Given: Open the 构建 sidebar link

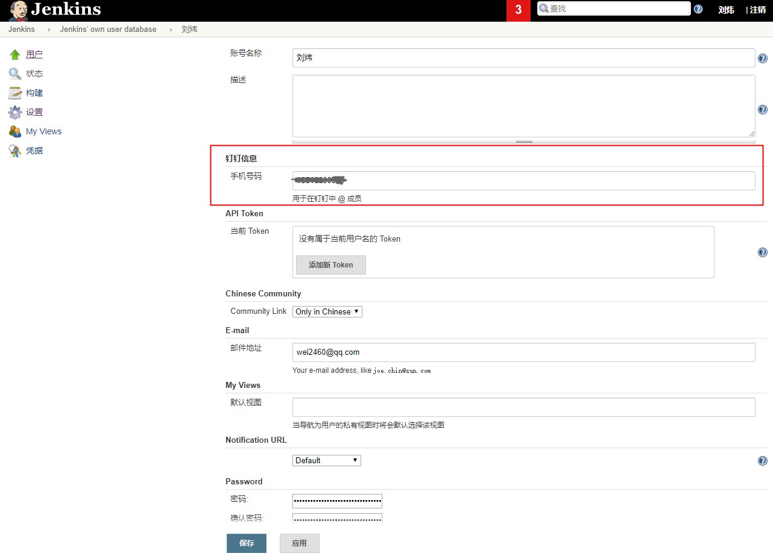Looking at the screenshot, I should 34,93.
